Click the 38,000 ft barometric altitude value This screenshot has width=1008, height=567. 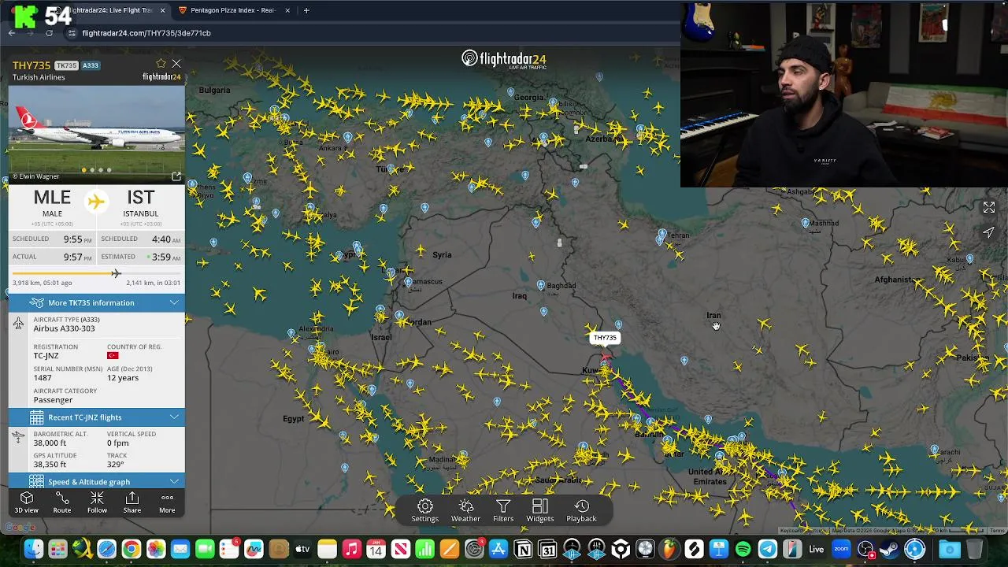coord(50,443)
